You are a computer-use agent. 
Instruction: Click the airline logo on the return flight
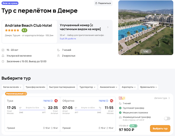pyautogui.click(x=112, y=101)
